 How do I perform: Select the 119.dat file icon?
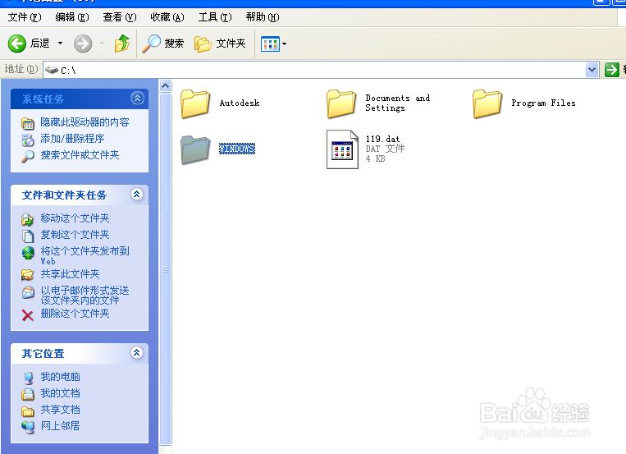pos(342,149)
